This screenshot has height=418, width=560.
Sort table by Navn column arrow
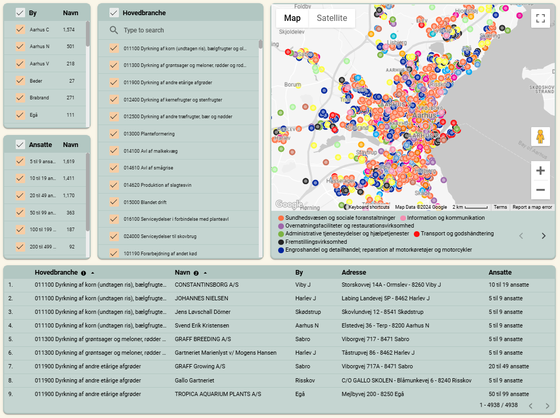click(205, 273)
